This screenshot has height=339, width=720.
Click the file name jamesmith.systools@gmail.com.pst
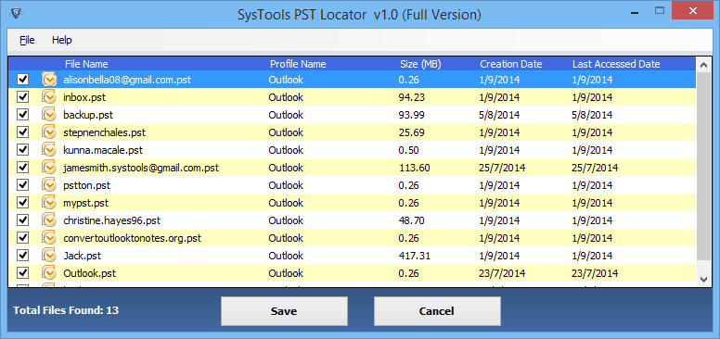141,168
